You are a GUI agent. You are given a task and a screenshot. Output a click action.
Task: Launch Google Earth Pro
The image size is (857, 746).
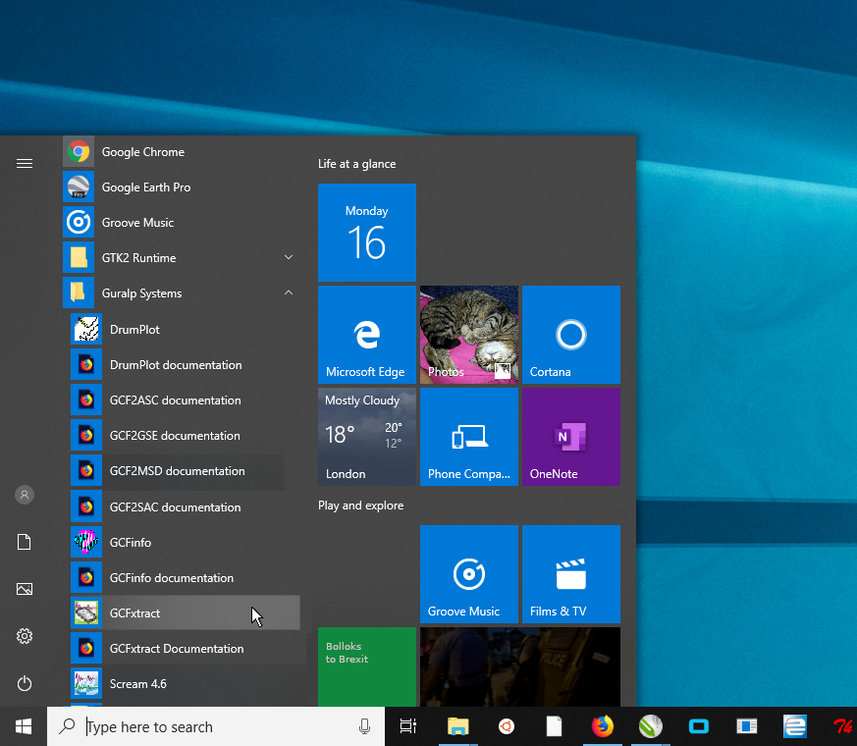click(x=181, y=186)
